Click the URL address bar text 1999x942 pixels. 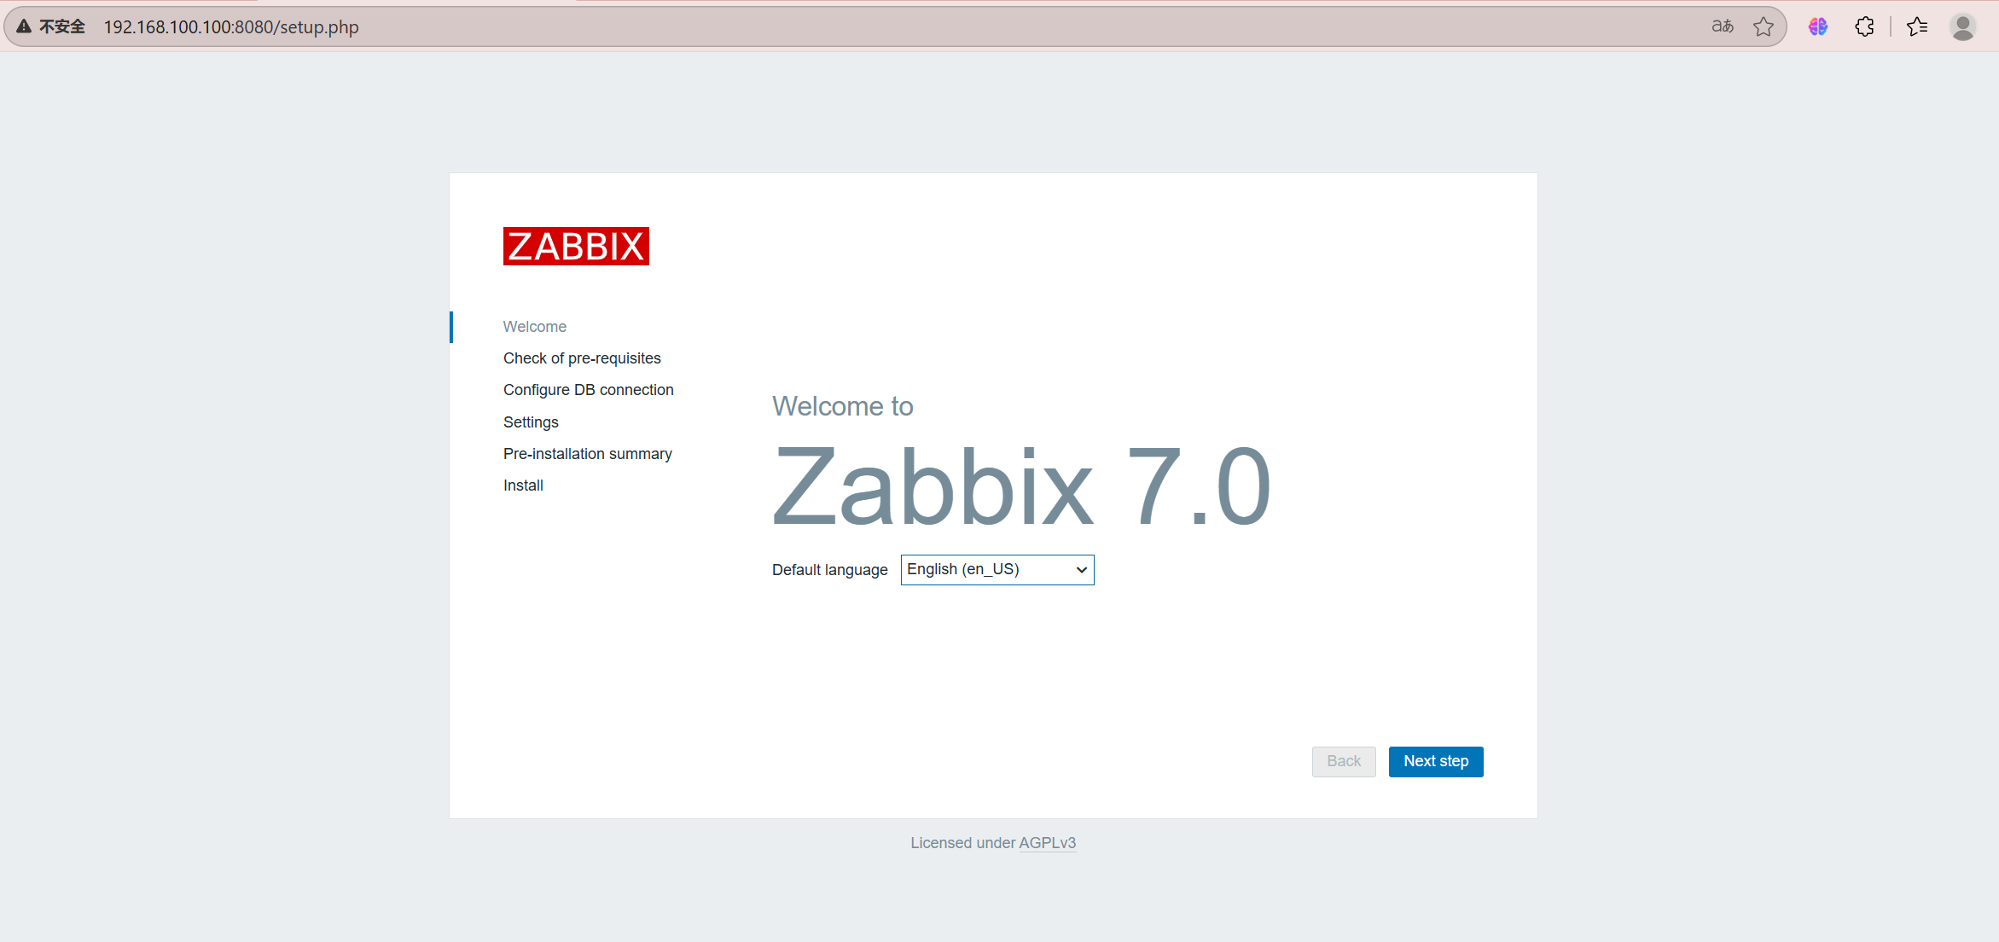click(230, 26)
